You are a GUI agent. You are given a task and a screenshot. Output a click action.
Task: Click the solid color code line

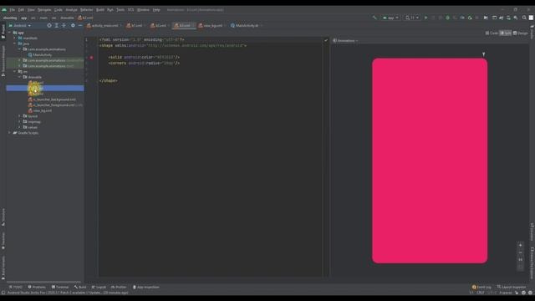pyautogui.click(x=144, y=57)
